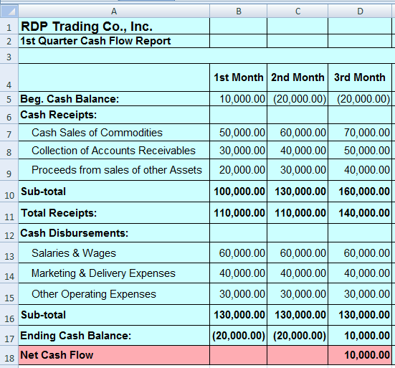Select column D header
The height and width of the screenshot is (368, 395).
pos(360,11)
